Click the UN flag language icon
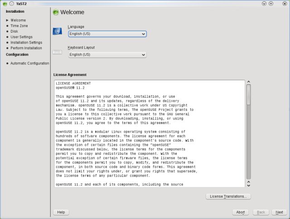Screen dimensions: 290x219 click(58, 31)
